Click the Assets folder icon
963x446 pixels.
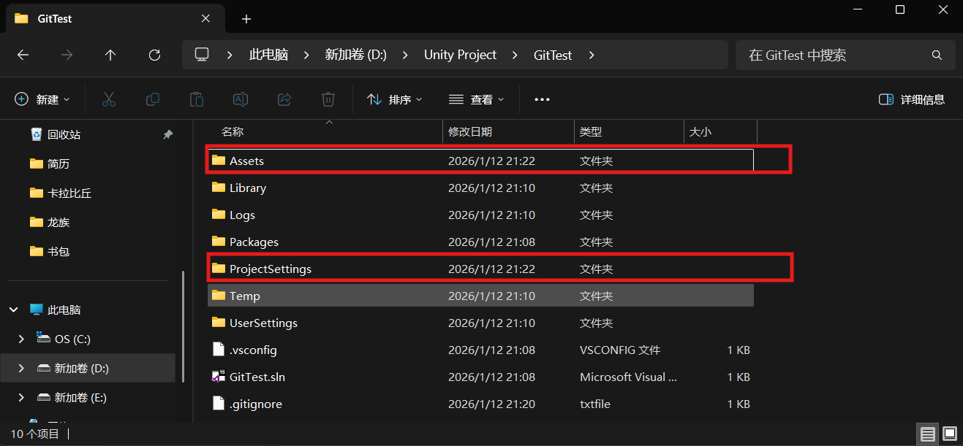point(218,161)
